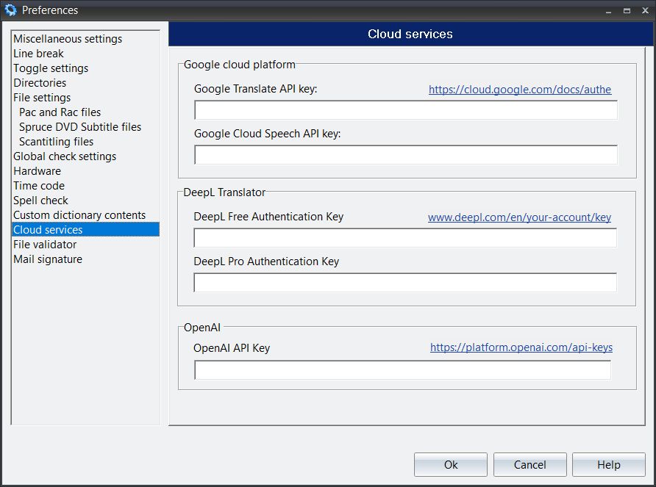Viewport: 656px width, 487px height.
Task: Select Spruce DVD Subtitle files entry
Action: [80, 126]
